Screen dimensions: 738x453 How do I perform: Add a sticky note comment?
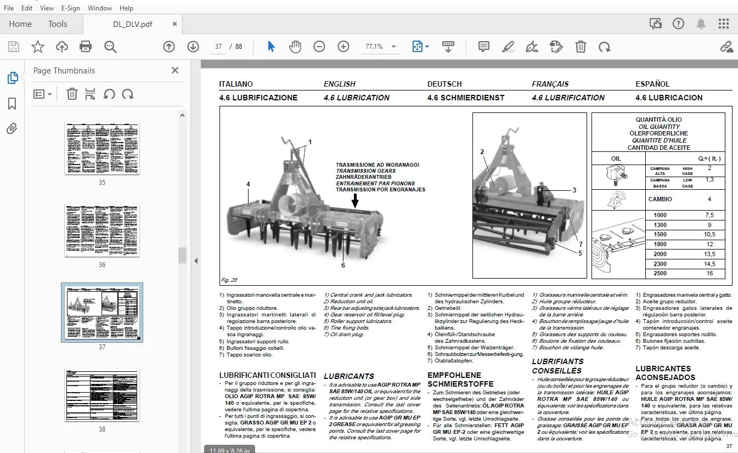click(483, 47)
